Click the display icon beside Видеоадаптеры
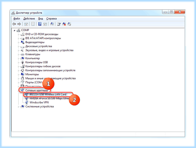 click(23, 42)
